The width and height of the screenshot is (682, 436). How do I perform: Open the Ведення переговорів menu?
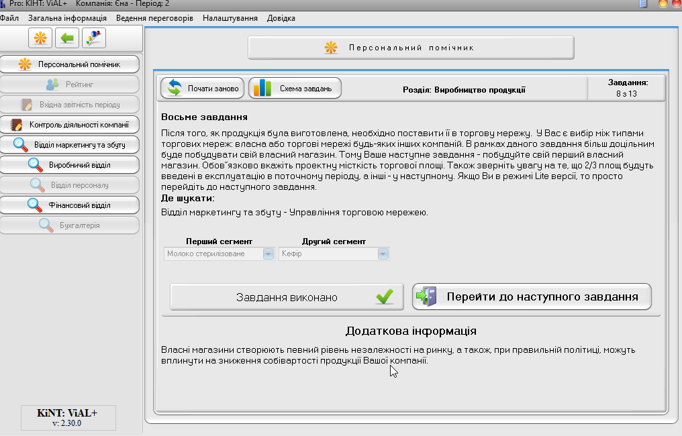[154, 18]
